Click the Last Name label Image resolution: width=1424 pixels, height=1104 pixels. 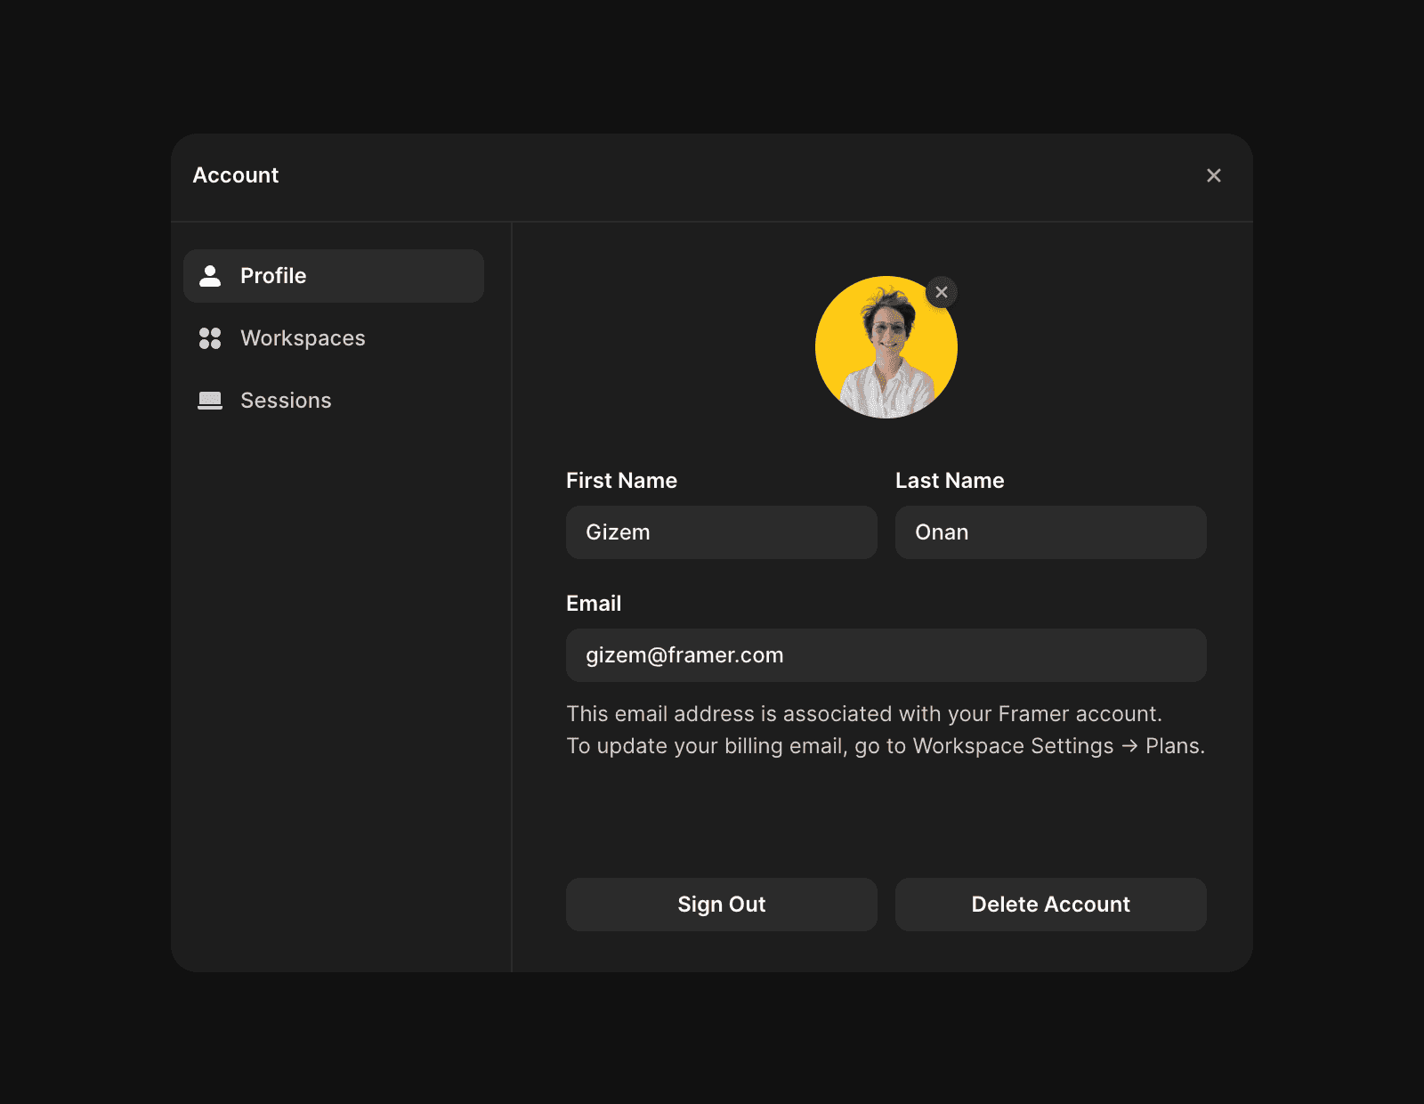[950, 481]
